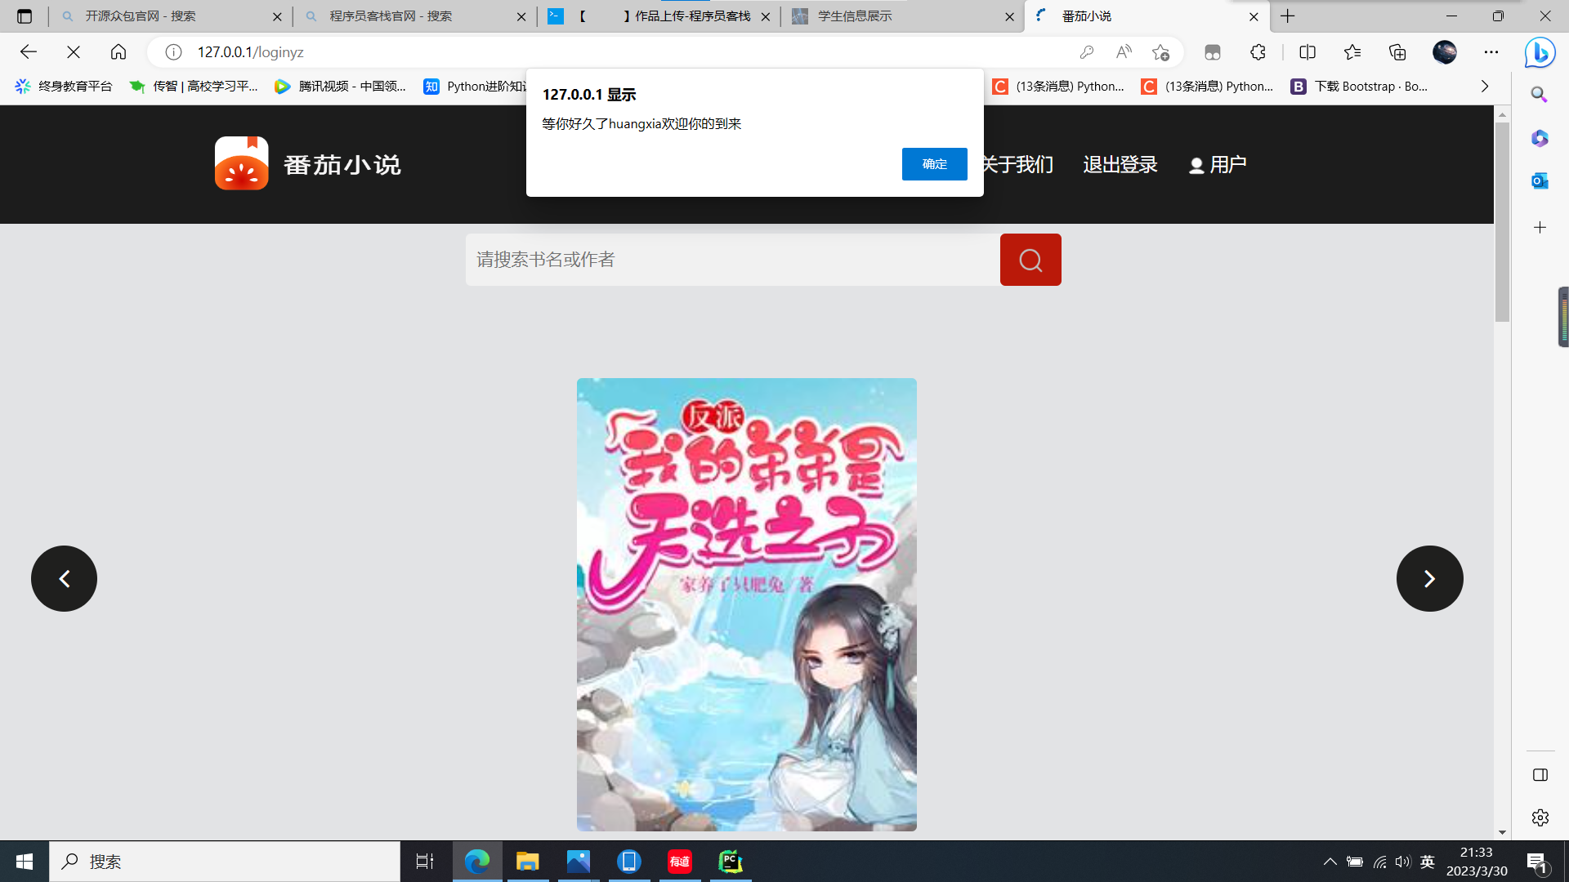Open Microsoft 365 sidebar icon
The image size is (1569, 882).
click(1540, 138)
